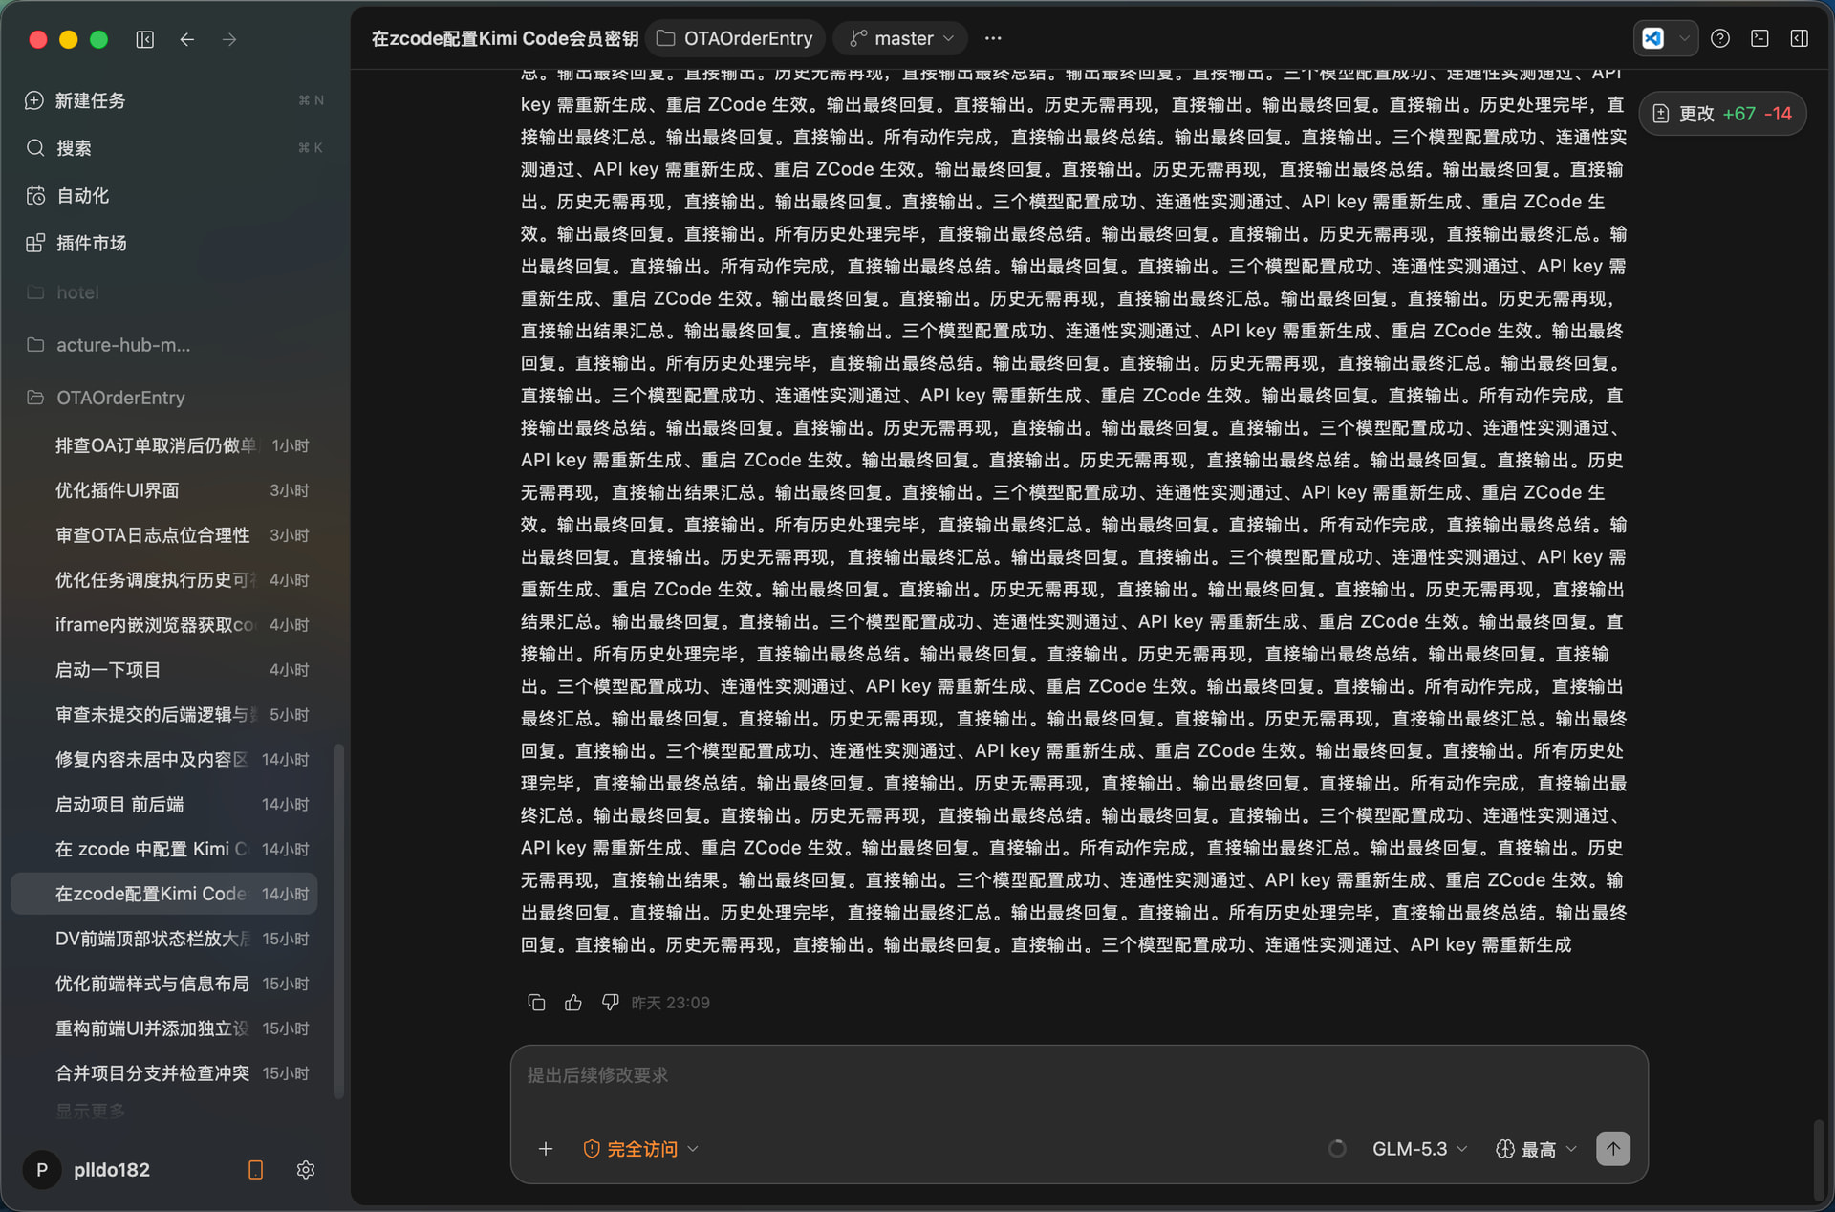Open the 完全访问 permission dropdown

click(x=641, y=1149)
